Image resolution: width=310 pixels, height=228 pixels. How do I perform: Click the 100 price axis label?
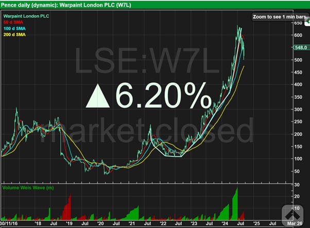tap(298, 159)
